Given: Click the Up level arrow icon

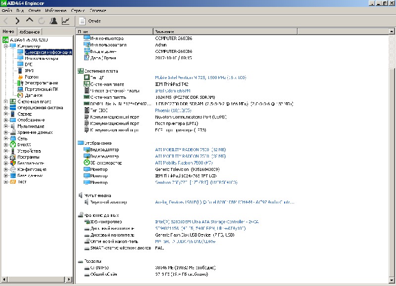Looking at the screenshot, I should [x=30, y=21].
